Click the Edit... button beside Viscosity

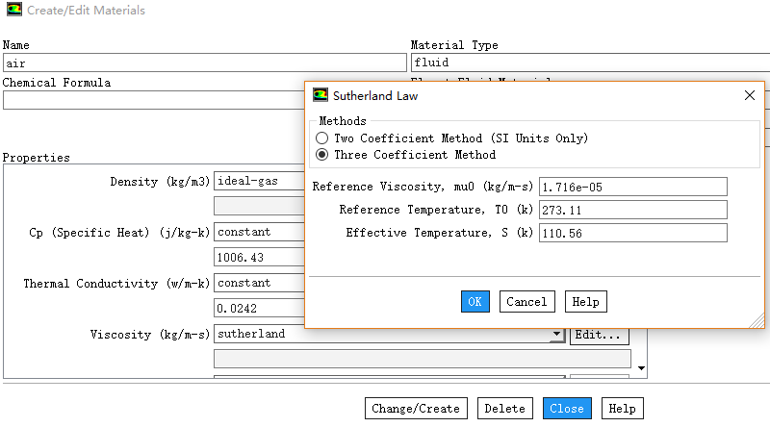pyautogui.click(x=600, y=336)
